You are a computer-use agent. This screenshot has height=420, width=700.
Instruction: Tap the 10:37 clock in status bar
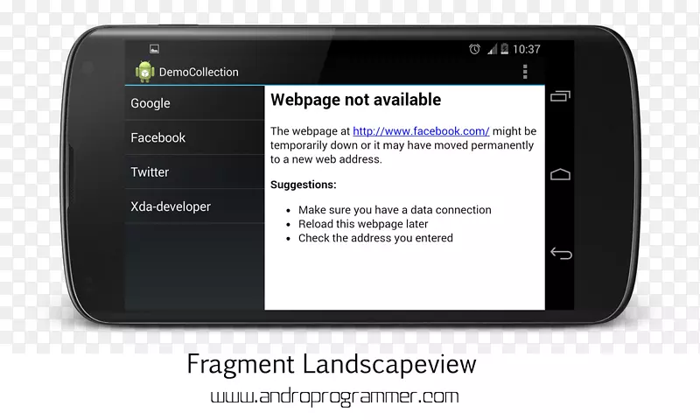[527, 49]
